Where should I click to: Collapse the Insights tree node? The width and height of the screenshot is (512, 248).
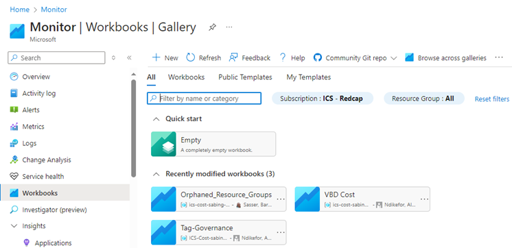coord(14,226)
